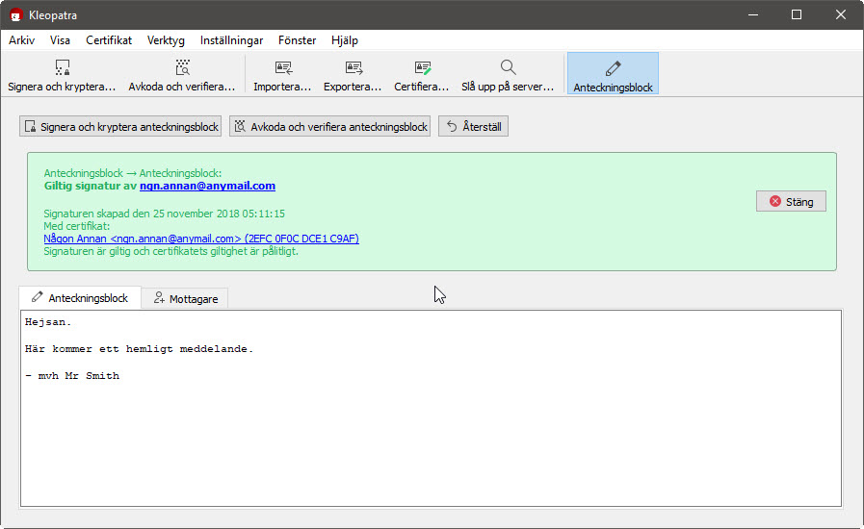This screenshot has height=529, width=864.
Task: Switch to the Mottagare tab
Action: 185,298
